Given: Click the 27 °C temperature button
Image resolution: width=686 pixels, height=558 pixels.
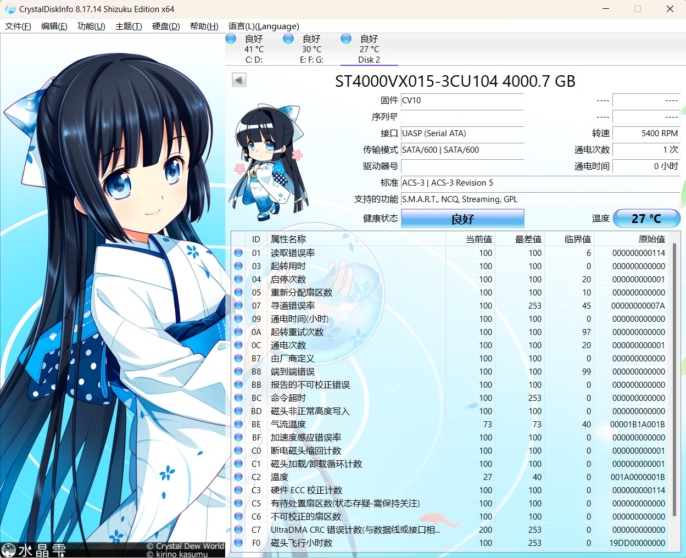Looking at the screenshot, I should pyautogui.click(x=646, y=219).
